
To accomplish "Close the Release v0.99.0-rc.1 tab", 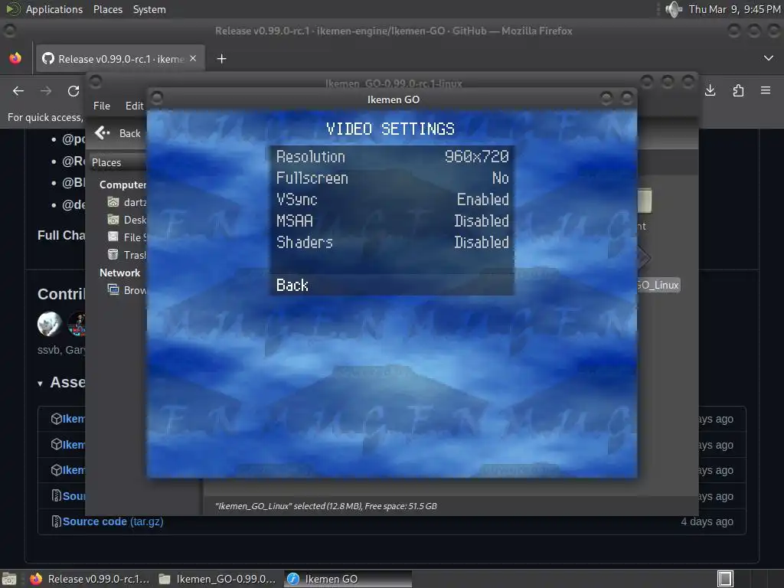I will click(193, 58).
